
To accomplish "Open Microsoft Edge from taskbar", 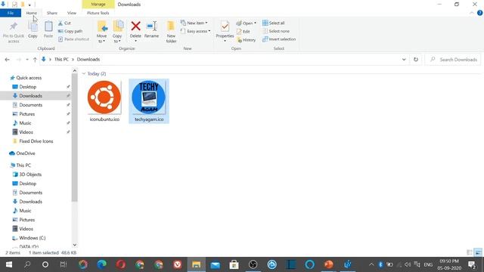I will (101, 264).
